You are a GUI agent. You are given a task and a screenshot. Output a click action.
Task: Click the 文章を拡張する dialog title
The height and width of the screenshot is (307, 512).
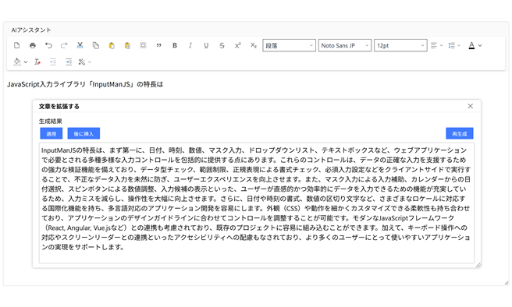59,106
